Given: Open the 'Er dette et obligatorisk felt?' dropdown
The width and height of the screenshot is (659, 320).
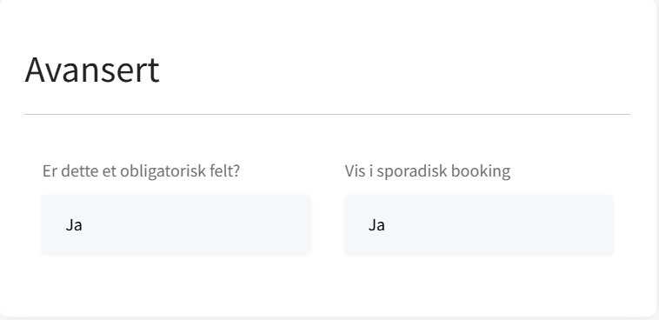Looking at the screenshot, I should (176, 224).
